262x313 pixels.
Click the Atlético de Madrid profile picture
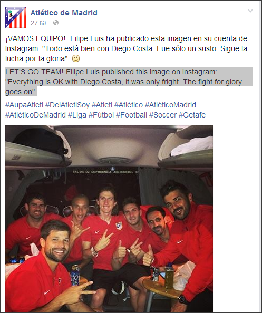(16, 17)
